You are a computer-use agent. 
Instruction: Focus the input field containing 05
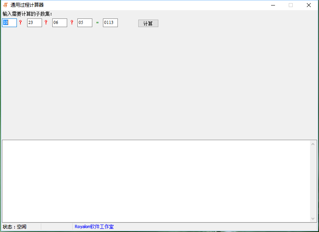(x=84, y=23)
